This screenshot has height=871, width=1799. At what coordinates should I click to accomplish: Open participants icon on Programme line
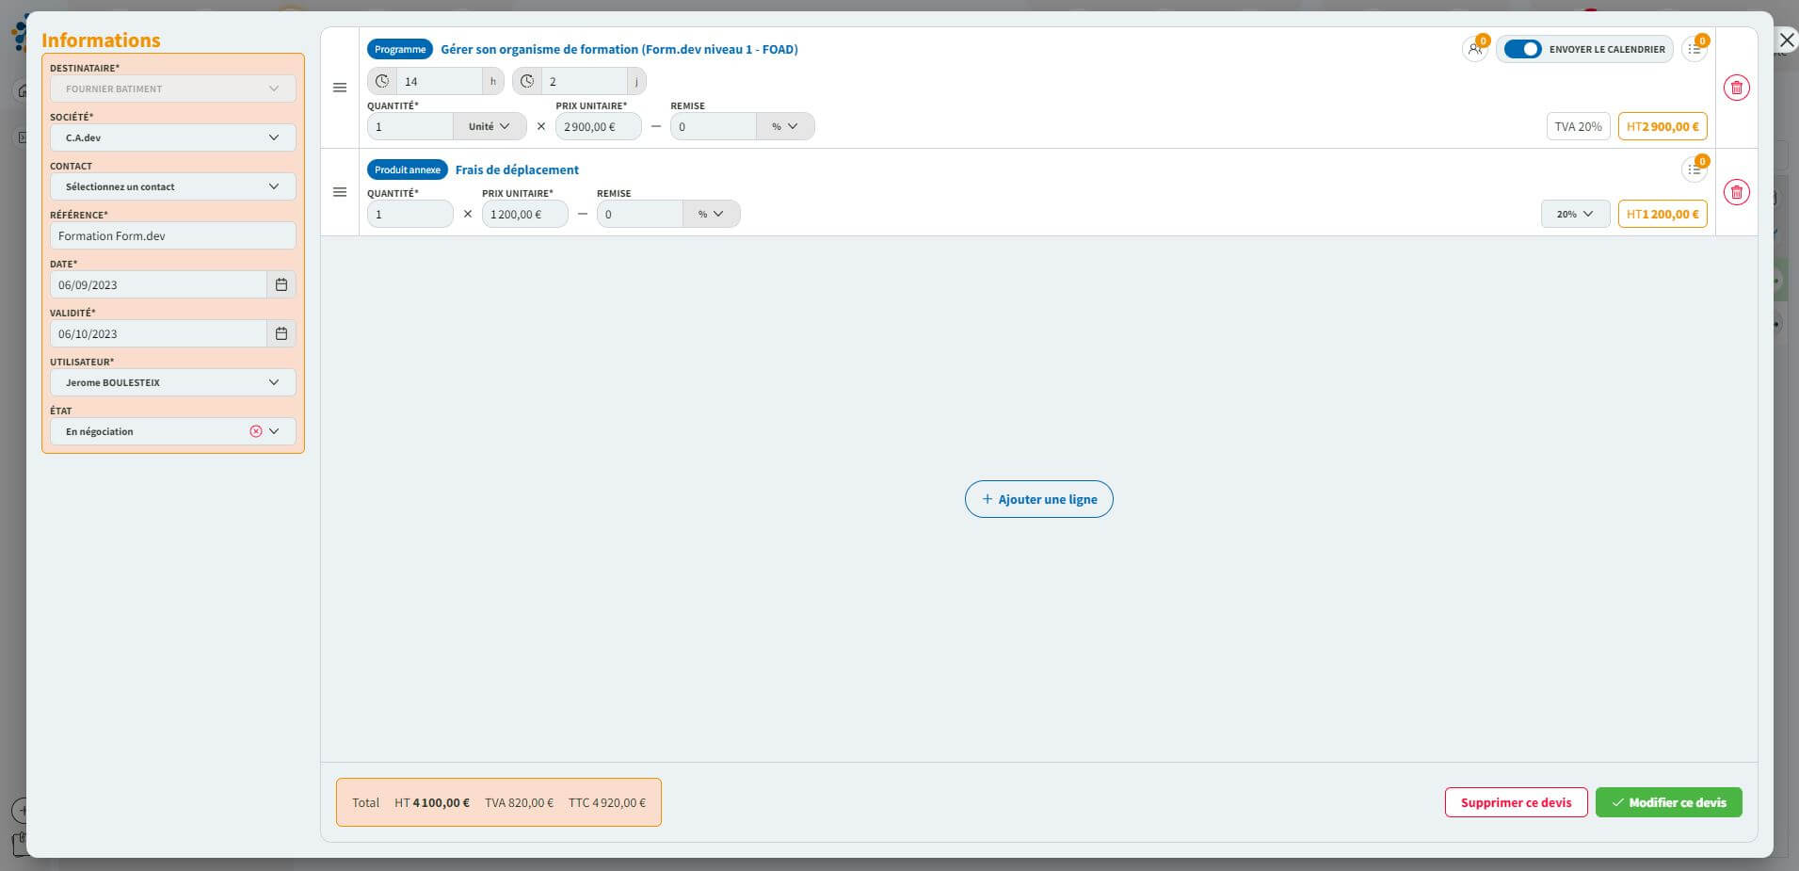coord(1474,49)
